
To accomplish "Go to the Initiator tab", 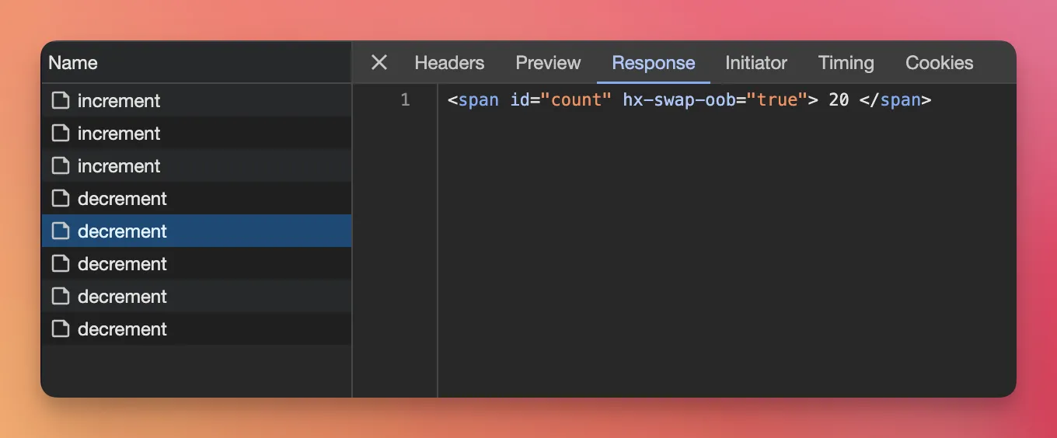I will pos(756,63).
